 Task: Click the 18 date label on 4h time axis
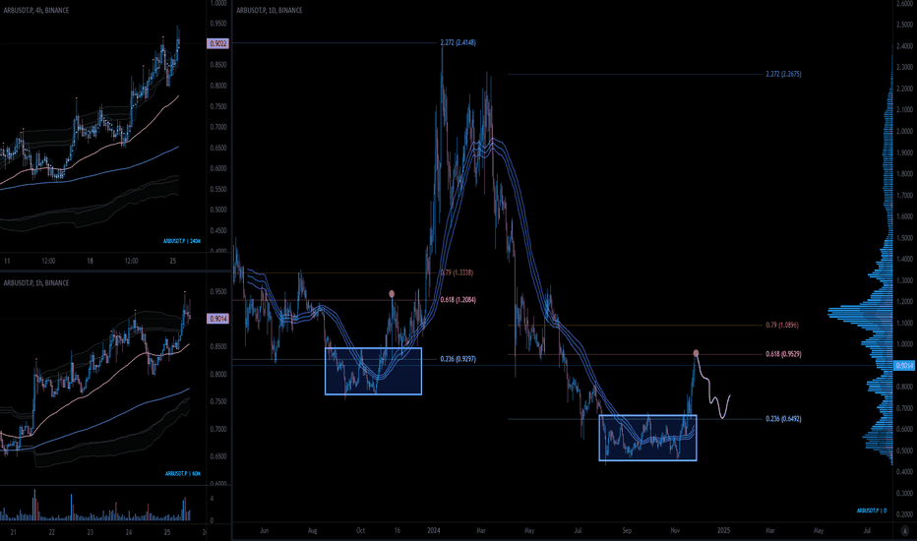[91, 261]
